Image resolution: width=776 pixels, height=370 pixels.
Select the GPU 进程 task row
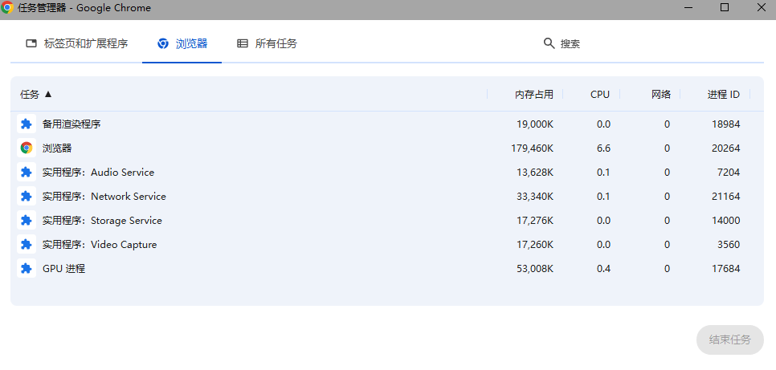[x=241, y=269]
